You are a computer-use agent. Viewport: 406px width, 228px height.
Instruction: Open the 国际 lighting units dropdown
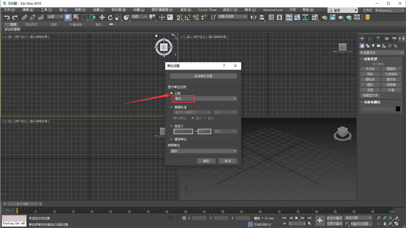[x=203, y=151]
